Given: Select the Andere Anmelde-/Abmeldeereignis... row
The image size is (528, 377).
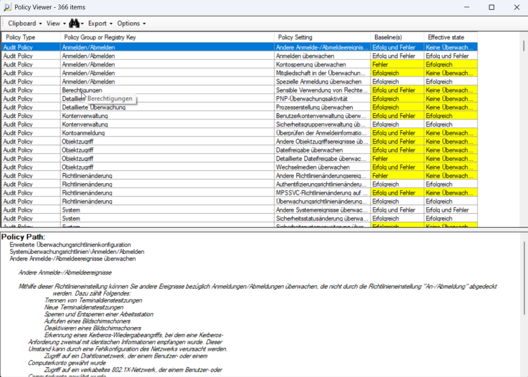Looking at the screenshot, I should (x=239, y=47).
